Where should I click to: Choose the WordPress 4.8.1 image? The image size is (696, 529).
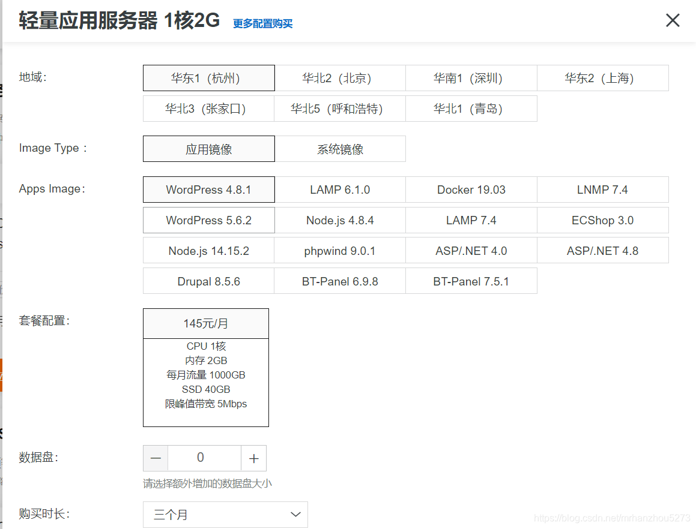tap(208, 190)
